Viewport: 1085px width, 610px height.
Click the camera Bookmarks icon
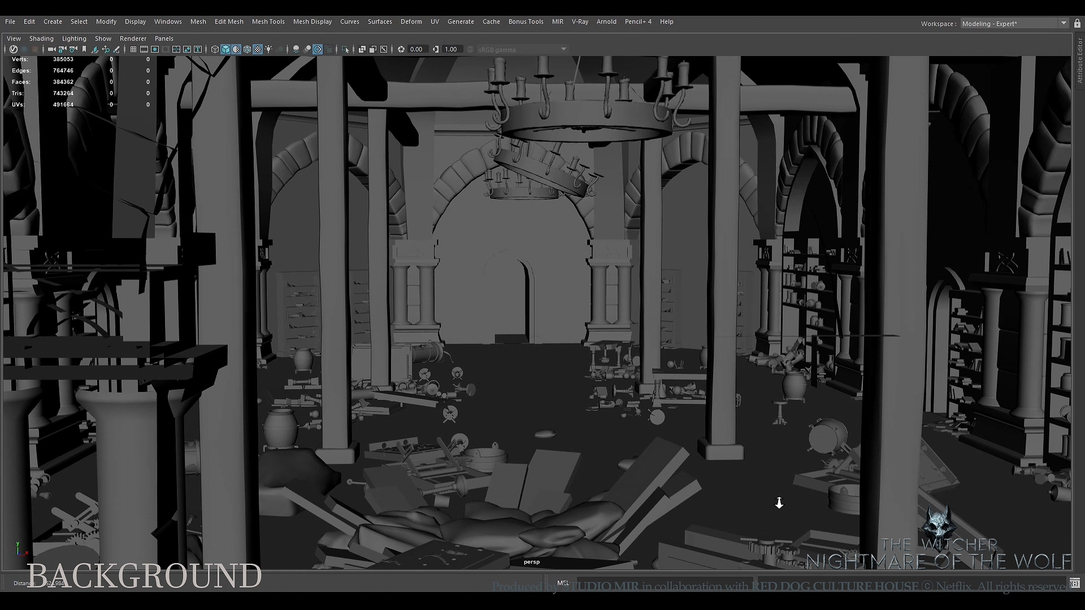tap(84, 49)
